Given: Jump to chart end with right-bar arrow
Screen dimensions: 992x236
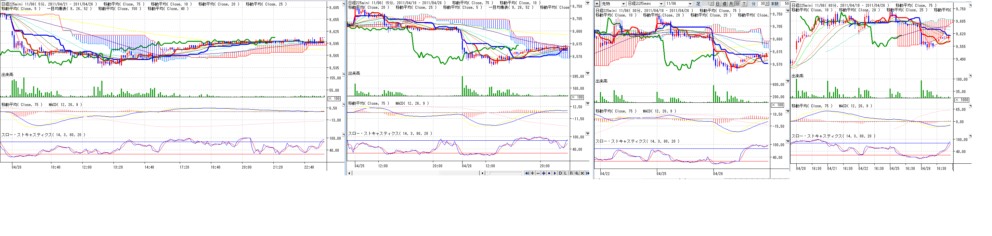Looking at the screenshot, I should point(588,173).
